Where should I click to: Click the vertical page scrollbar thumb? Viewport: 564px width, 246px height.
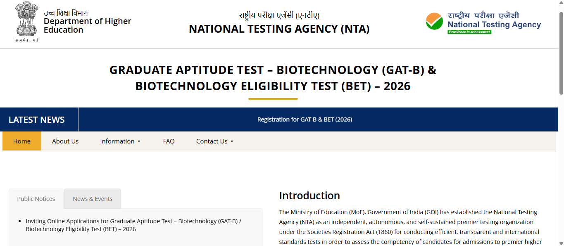click(x=561, y=54)
